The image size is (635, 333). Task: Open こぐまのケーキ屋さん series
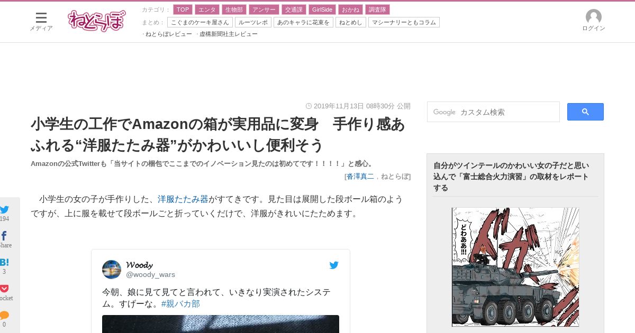pos(200,22)
